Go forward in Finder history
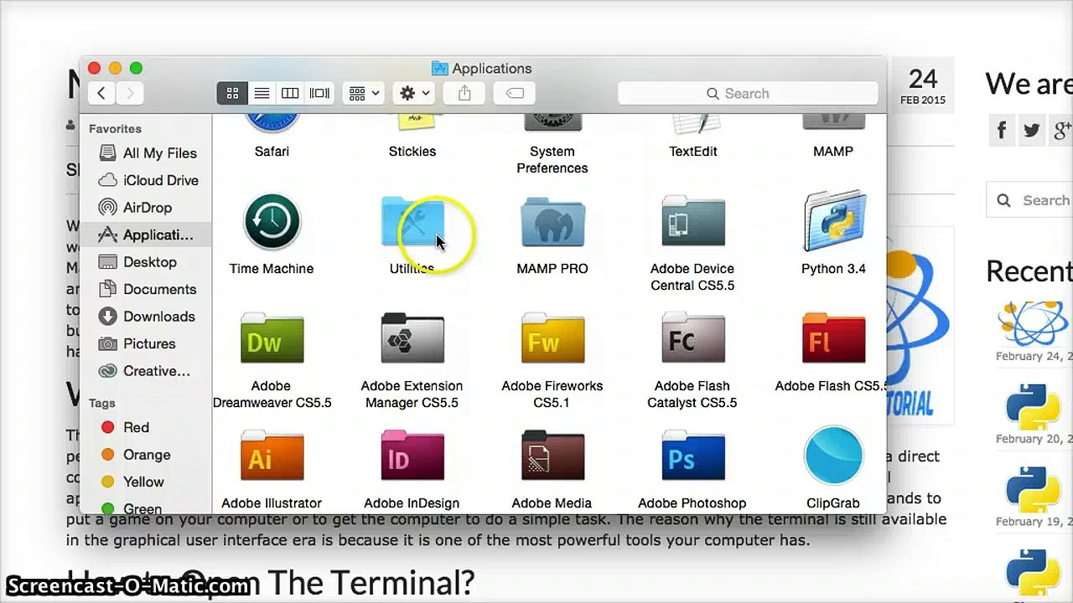The height and width of the screenshot is (603, 1073). [x=130, y=93]
